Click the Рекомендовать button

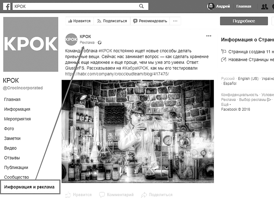click(150, 21)
